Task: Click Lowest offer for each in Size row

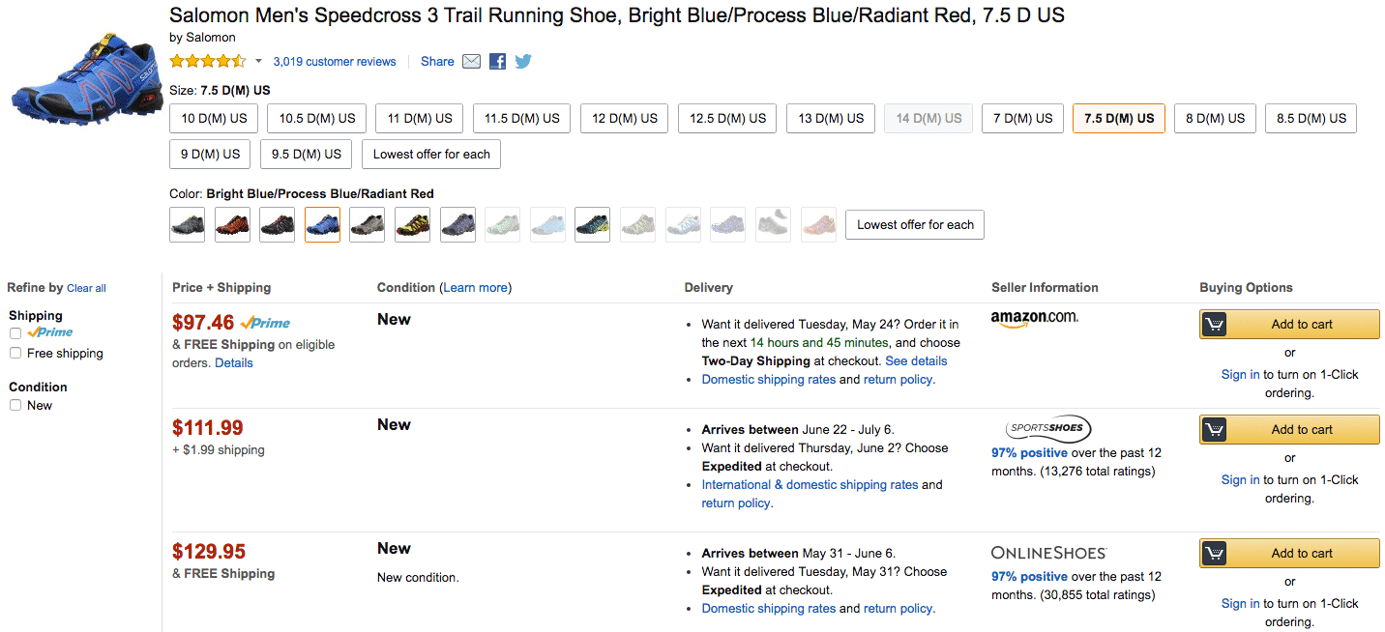Action: pyautogui.click(x=431, y=155)
